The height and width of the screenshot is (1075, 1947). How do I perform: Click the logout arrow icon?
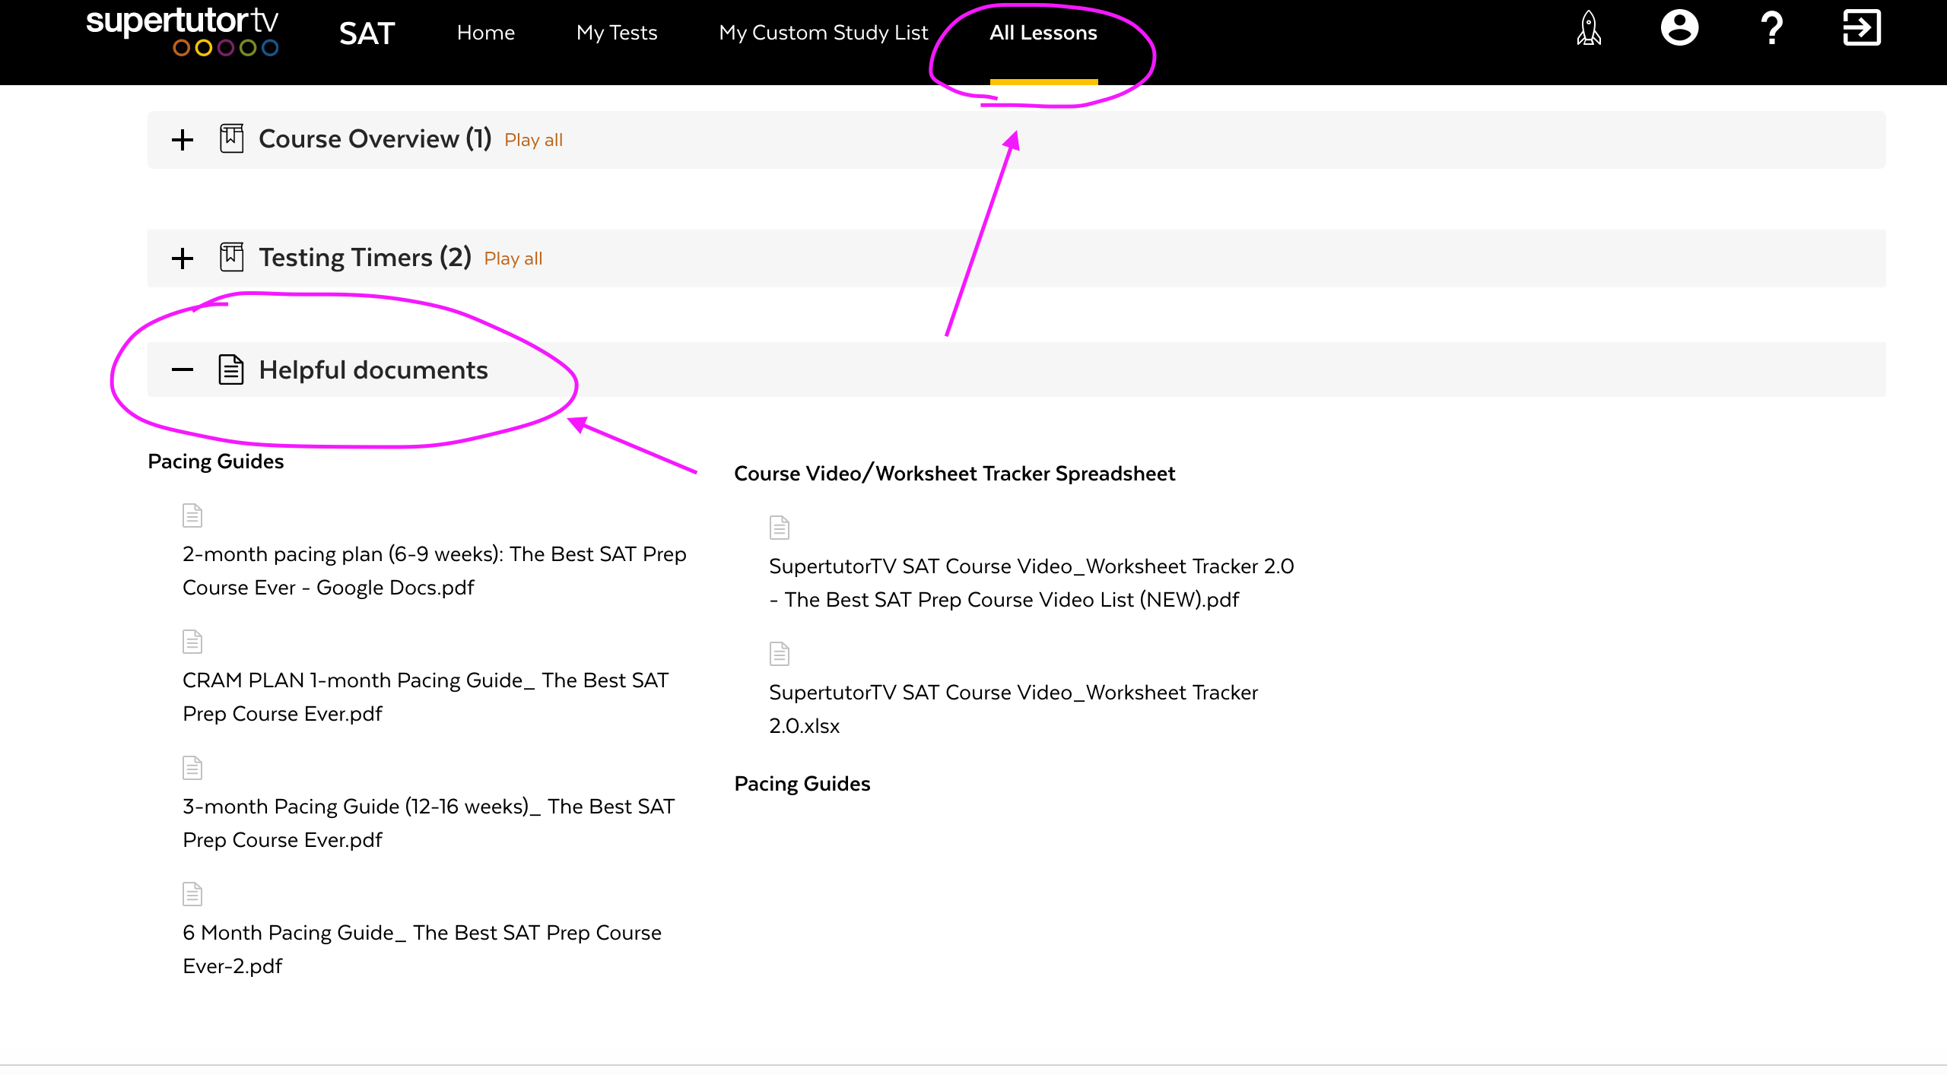coord(1861,29)
